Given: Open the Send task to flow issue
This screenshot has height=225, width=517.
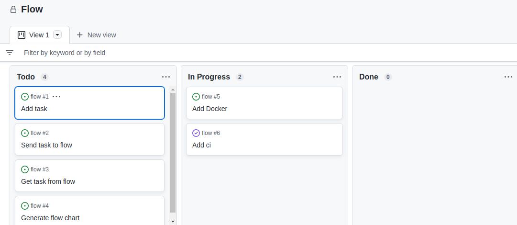Looking at the screenshot, I should pyautogui.click(x=46, y=145).
